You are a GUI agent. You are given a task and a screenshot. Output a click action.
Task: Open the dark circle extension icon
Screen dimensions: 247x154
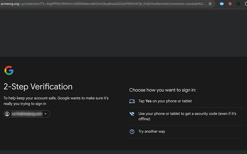point(238,4)
